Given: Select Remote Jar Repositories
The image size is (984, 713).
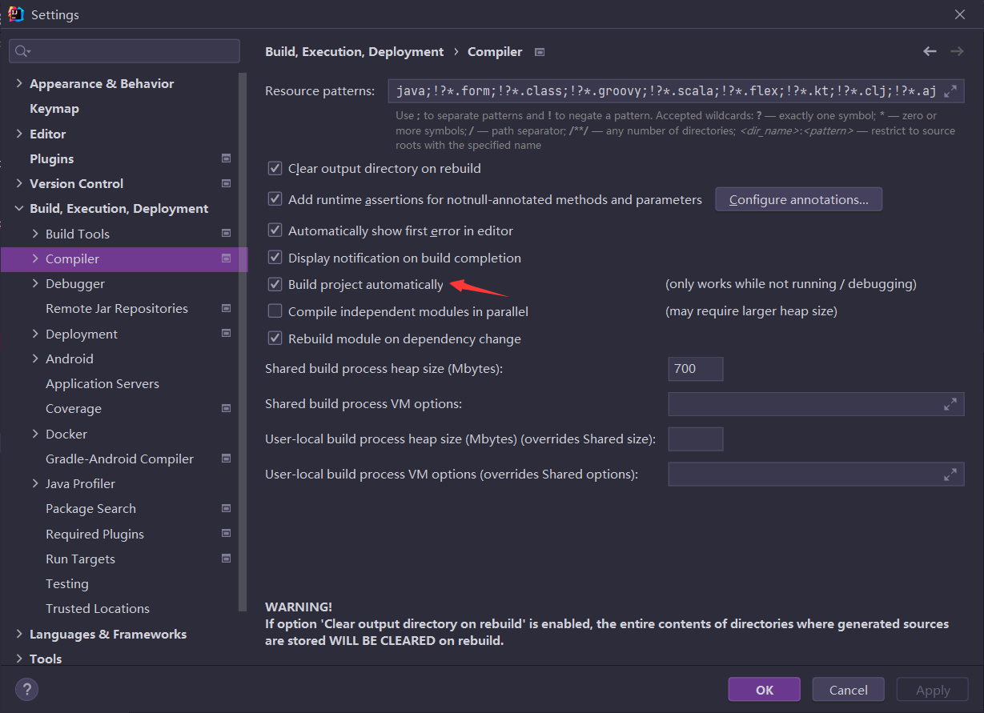Looking at the screenshot, I should tap(117, 308).
